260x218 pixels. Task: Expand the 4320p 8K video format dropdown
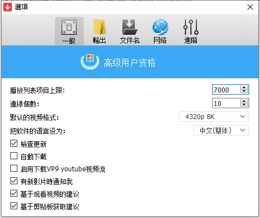[x=214, y=117]
